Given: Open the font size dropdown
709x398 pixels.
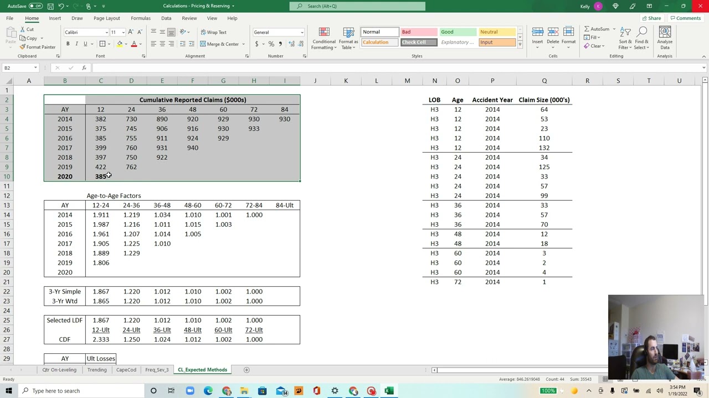Looking at the screenshot, I should coord(123,32).
